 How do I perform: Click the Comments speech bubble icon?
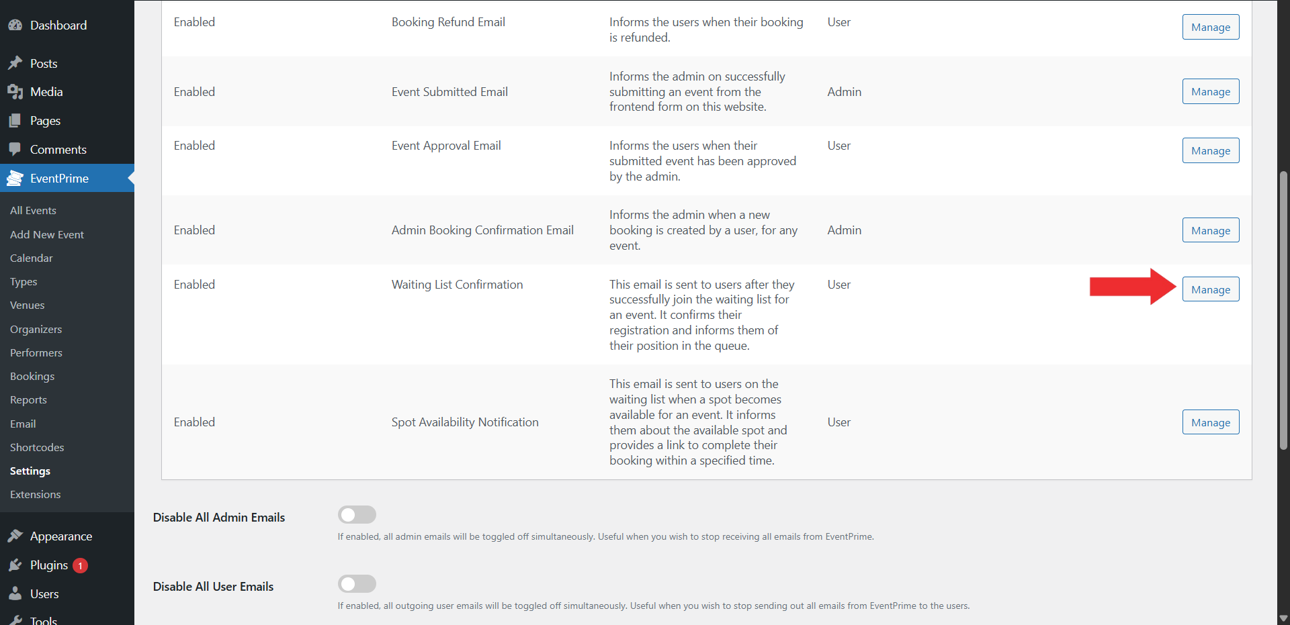pos(15,149)
